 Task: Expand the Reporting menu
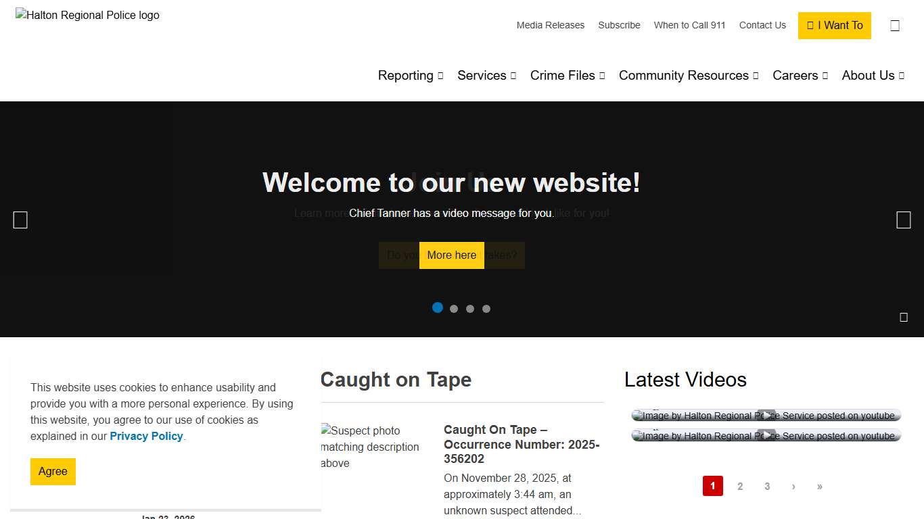(410, 76)
